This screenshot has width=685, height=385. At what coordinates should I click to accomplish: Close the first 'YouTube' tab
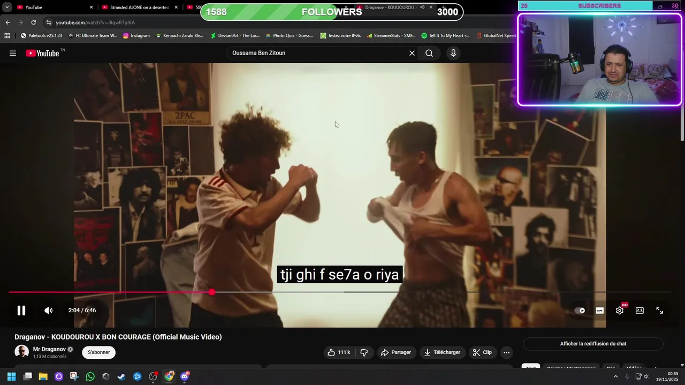point(91,7)
